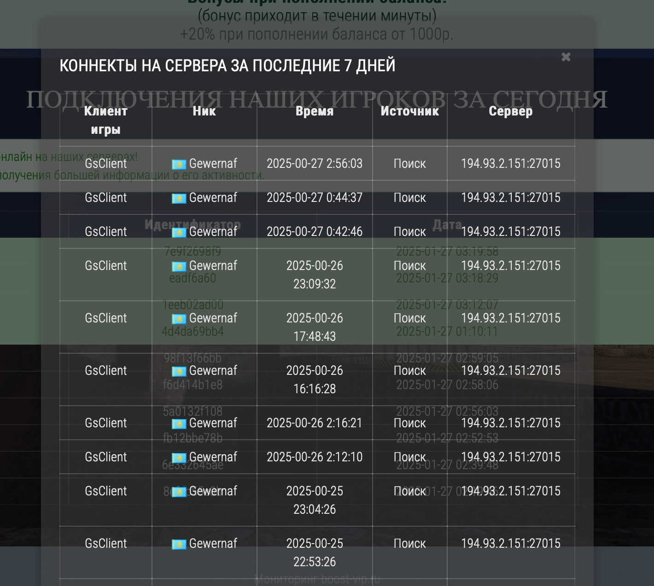The image size is (654, 586).
Task: Click the flag icon in the 2:12:10 row
Action: [x=179, y=458]
